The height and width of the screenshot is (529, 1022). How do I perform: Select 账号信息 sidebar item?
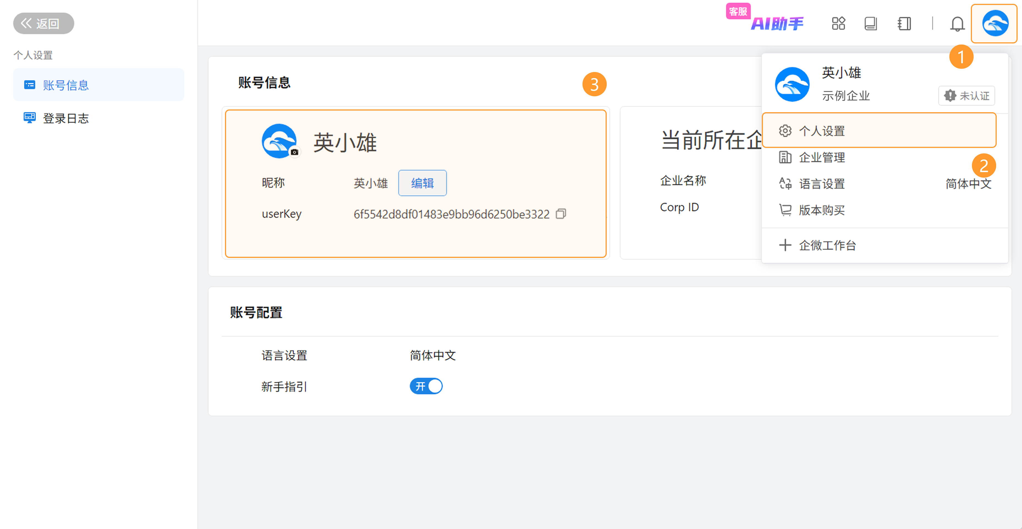click(x=65, y=85)
